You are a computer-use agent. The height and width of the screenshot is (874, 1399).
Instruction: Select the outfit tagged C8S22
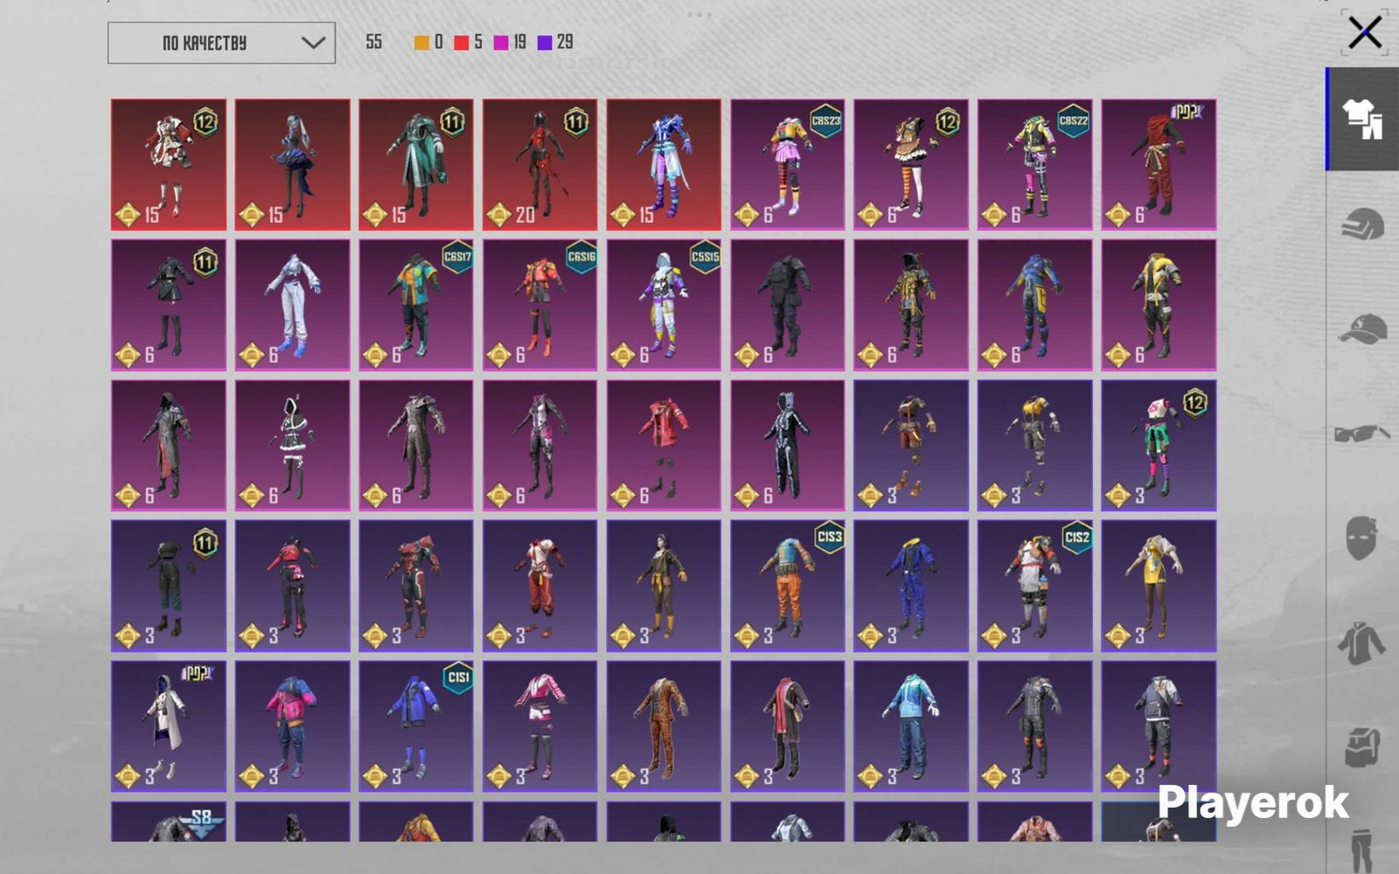pos(1035,165)
